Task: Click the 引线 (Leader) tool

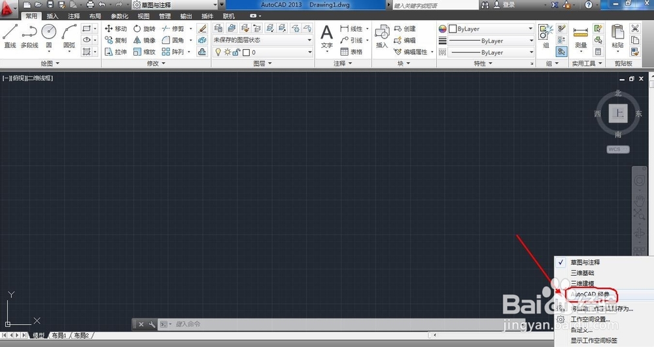Action: pos(351,40)
